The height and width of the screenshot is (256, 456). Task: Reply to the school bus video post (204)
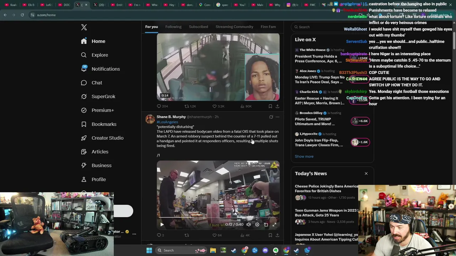point(162,106)
